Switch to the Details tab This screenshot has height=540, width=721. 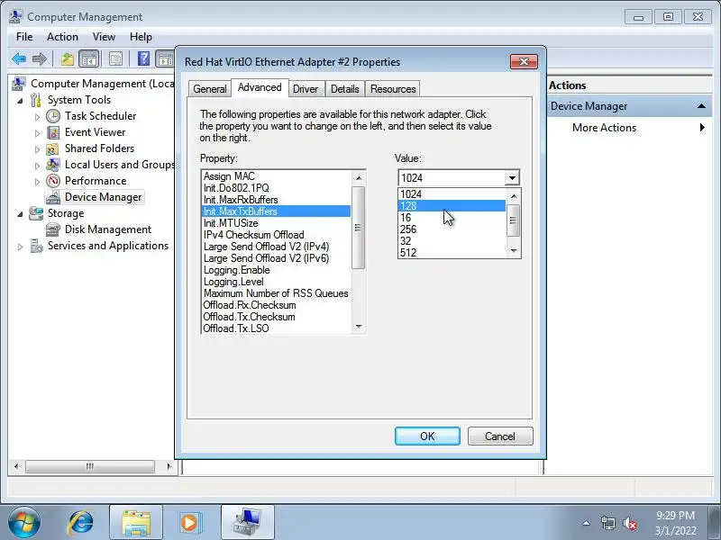pyautogui.click(x=345, y=89)
